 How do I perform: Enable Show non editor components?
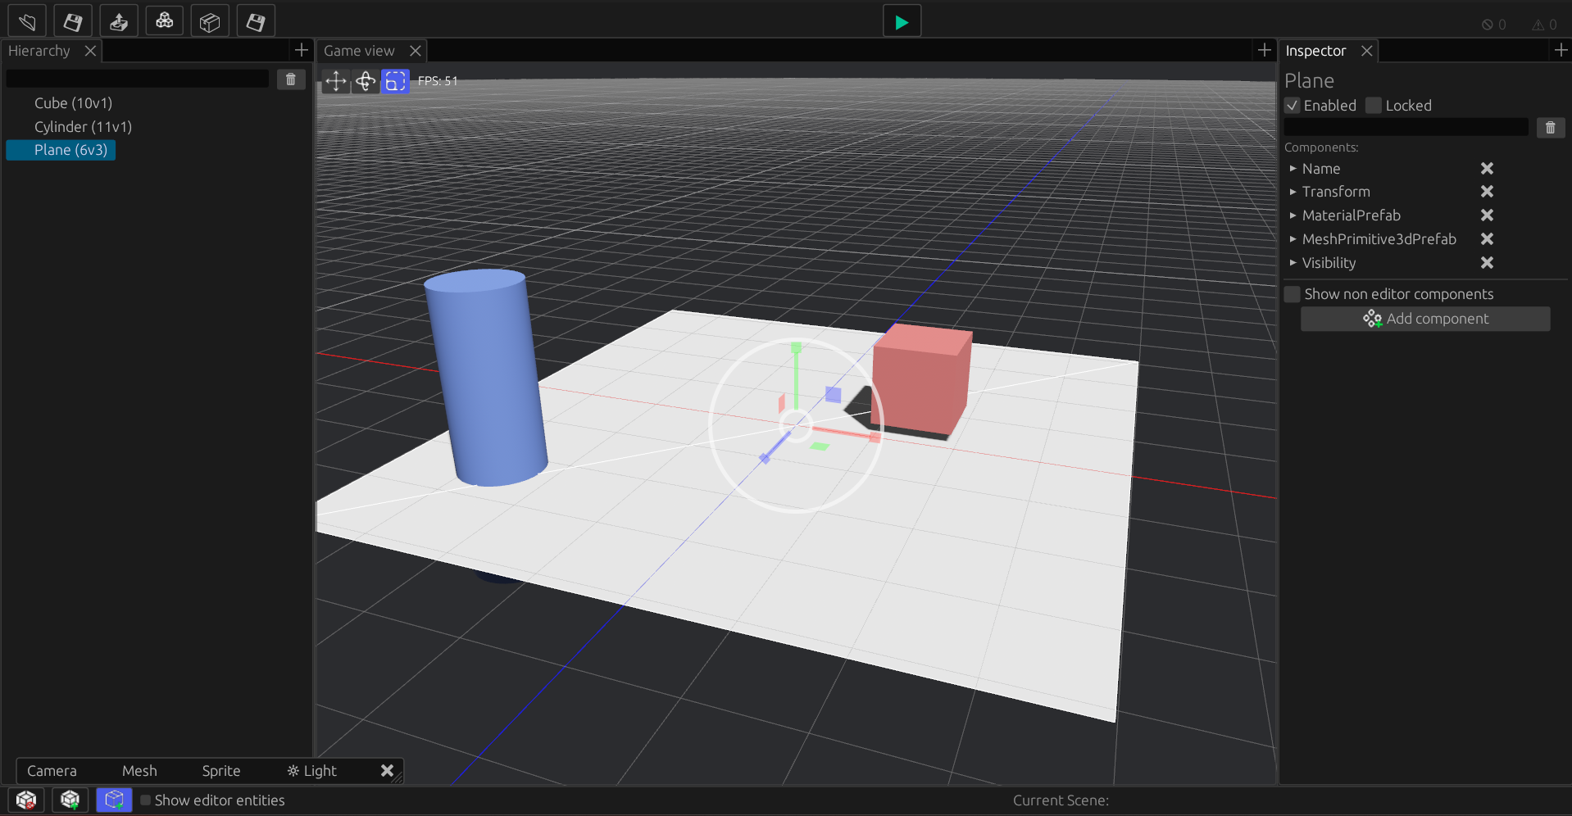tap(1293, 294)
